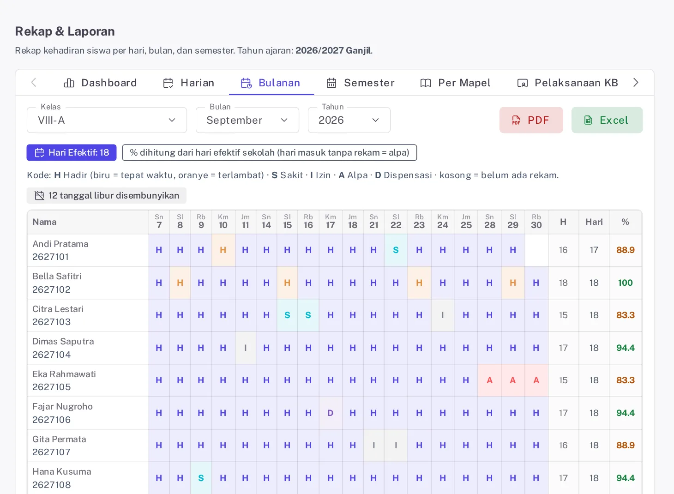Click the % column header
The width and height of the screenshot is (674, 494).
click(x=626, y=222)
